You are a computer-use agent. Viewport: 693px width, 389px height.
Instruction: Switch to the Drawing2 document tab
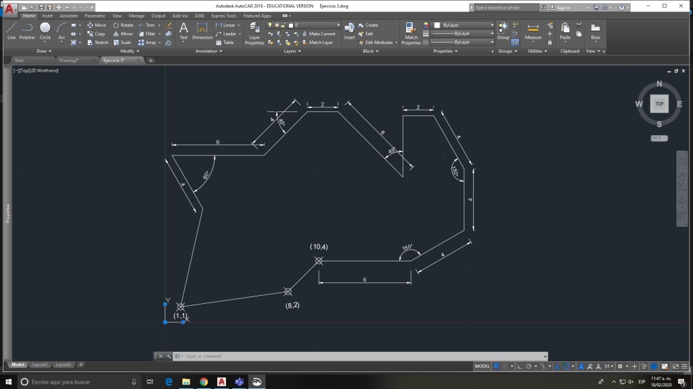(x=69, y=60)
